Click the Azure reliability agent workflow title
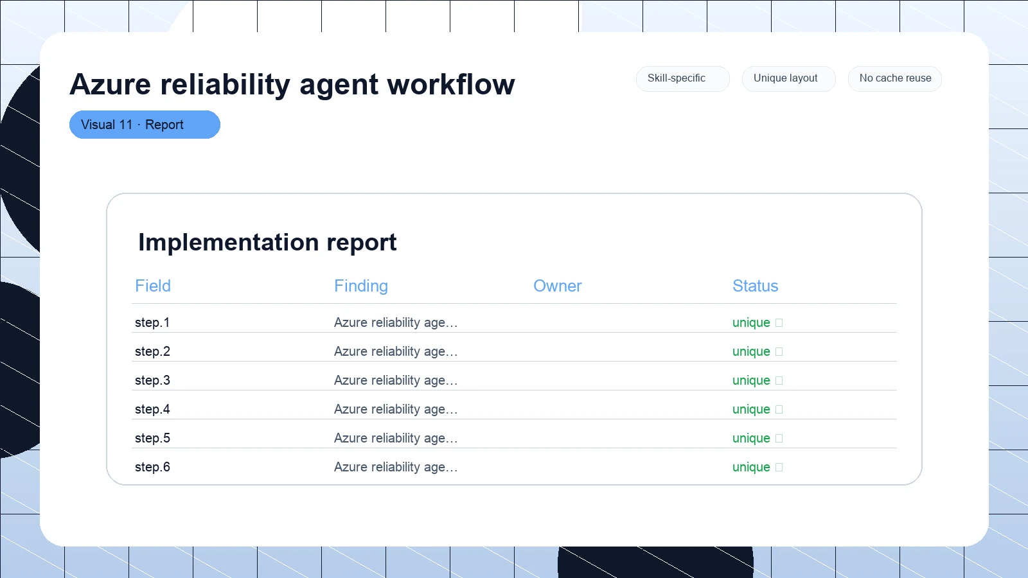 coord(292,84)
